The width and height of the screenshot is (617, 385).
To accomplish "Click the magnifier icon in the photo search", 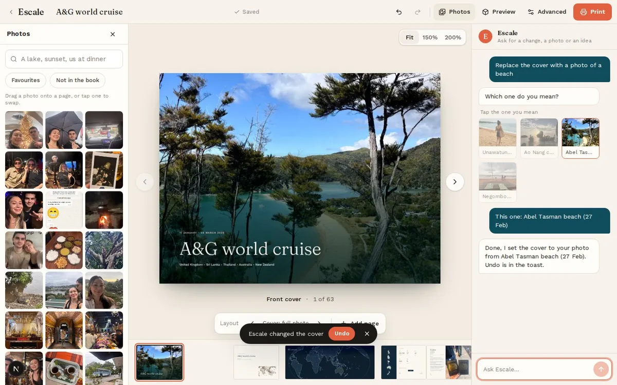I will tap(14, 59).
